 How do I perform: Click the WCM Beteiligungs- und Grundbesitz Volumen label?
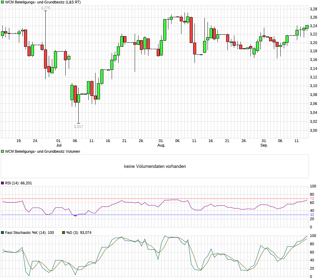coord(43,151)
